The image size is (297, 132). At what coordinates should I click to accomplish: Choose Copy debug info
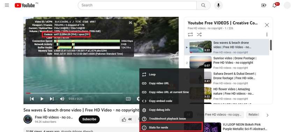172,110
